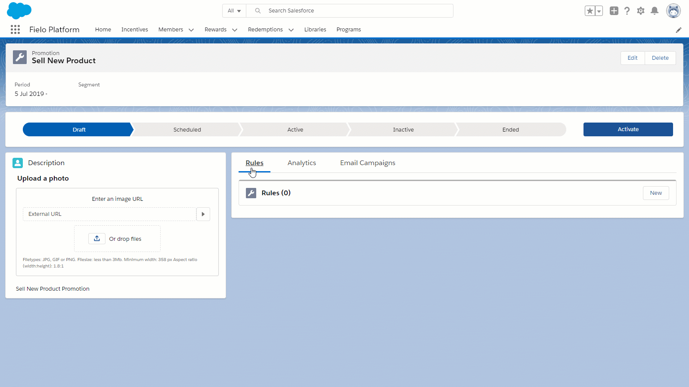This screenshot has width=689, height=387.
Task: Click the Period value 5 Jul 2019
Action: 31,94
